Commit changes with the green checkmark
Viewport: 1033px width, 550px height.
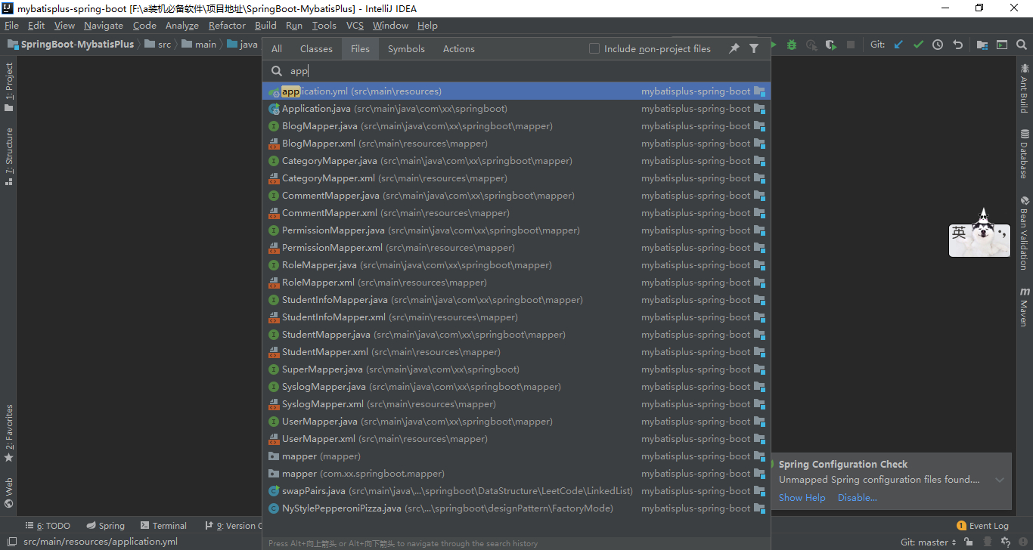point(918,45)
